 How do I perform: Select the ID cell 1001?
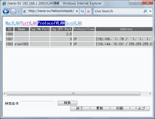point(10,39)
